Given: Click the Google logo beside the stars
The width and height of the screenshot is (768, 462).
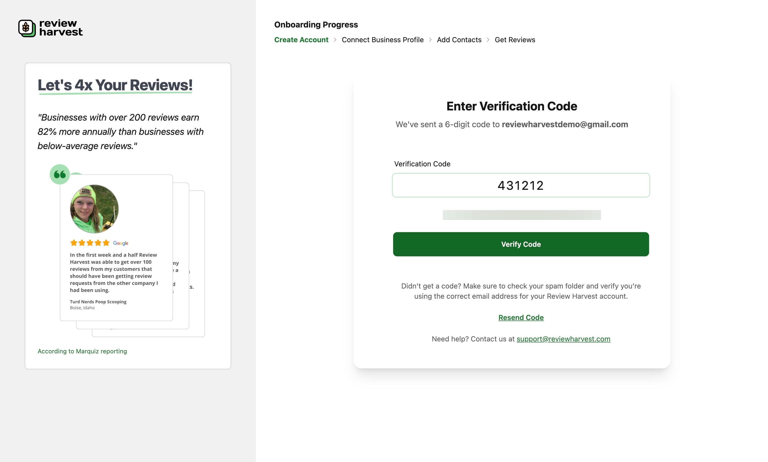Looking at the screenshot, I should click(121, 243).
